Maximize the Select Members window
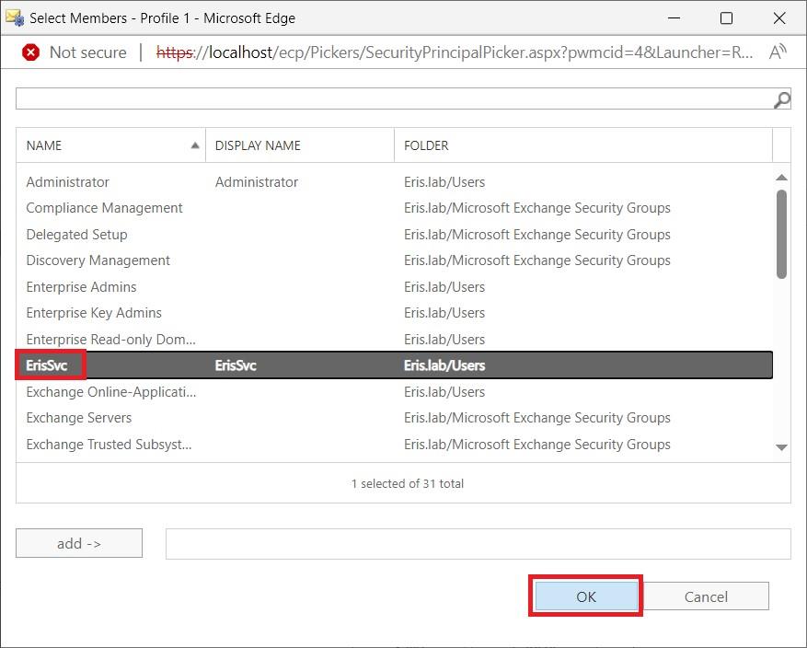807x648 pixels. click(726, 17)
